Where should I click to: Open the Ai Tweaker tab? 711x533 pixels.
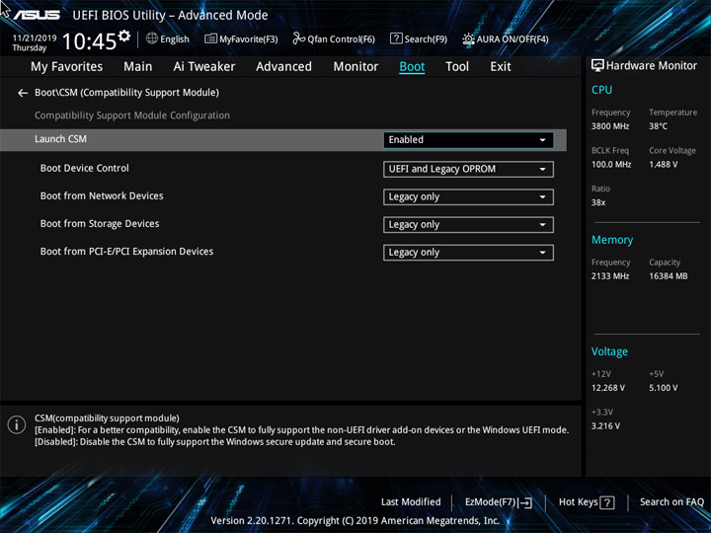[204, 67]
